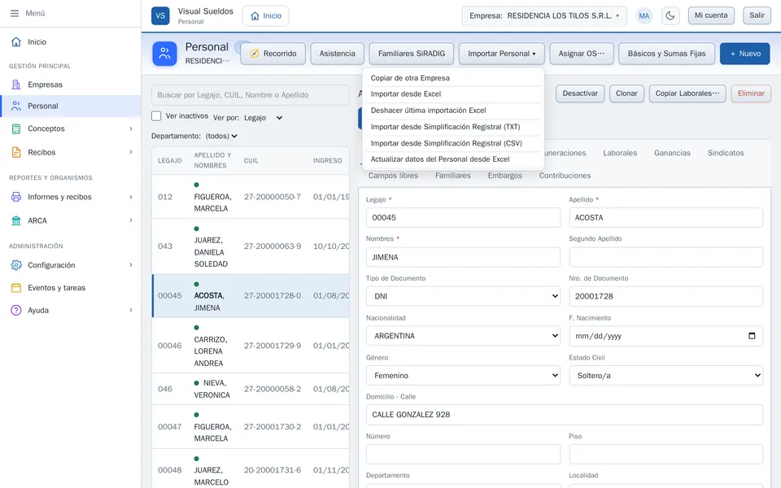
Task: Select Importar desde Excel menu entry
Action: [453, 94]
